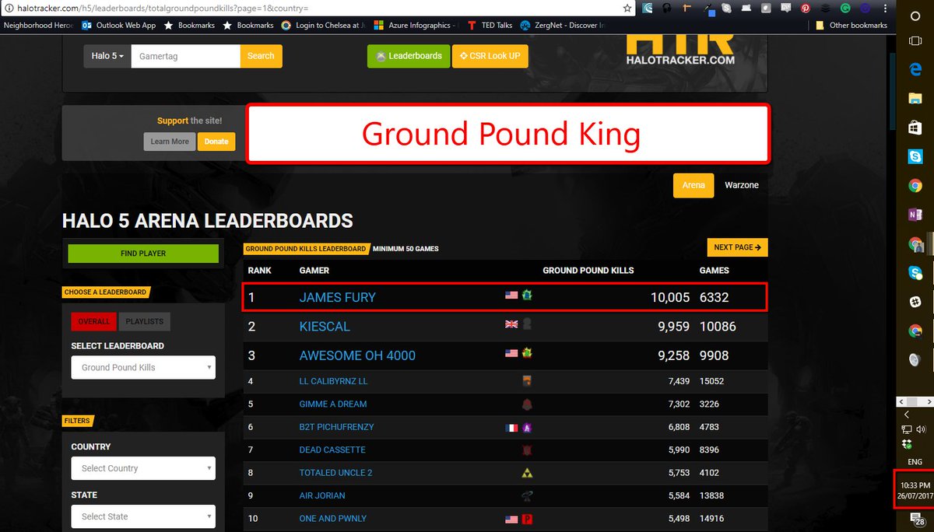Open OneNote from the taskbar
Screen dimensions: 934x532
click(x=915, y=214)
